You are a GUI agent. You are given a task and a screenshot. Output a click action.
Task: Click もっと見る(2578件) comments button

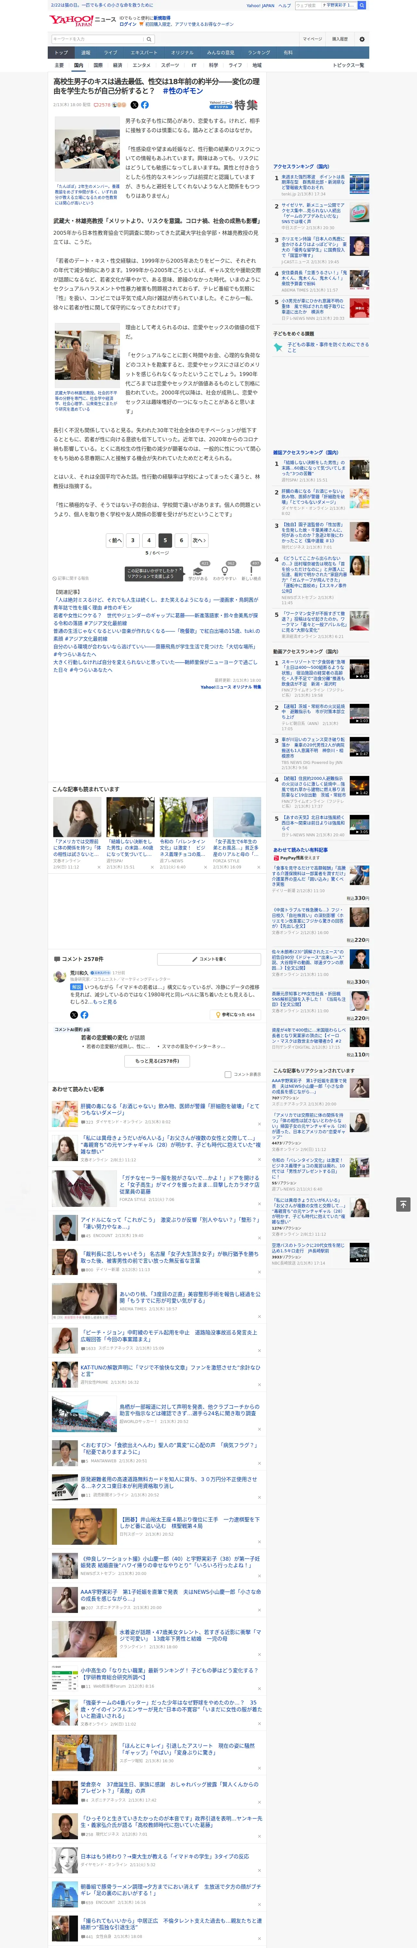coord(158,1061)
